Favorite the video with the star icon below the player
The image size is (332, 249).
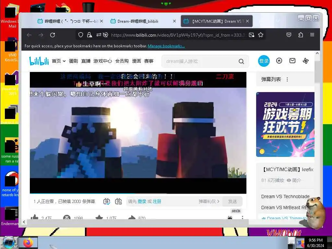tap(99, 218)
